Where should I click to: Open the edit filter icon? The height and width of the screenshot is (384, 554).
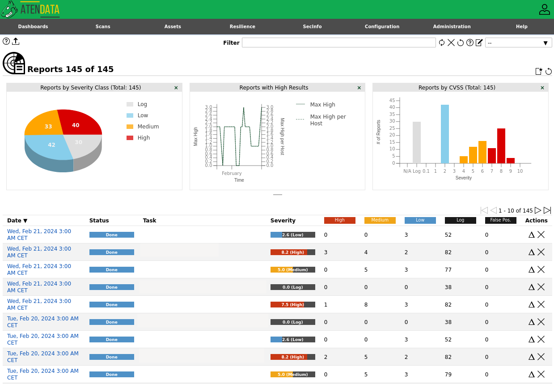click(479, 43)
